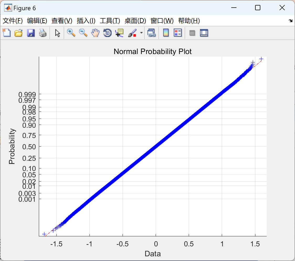Insert a colorbar using the toolbar icon
The image size is (295, 261).
pyautogui.click(x=166, y=33)
